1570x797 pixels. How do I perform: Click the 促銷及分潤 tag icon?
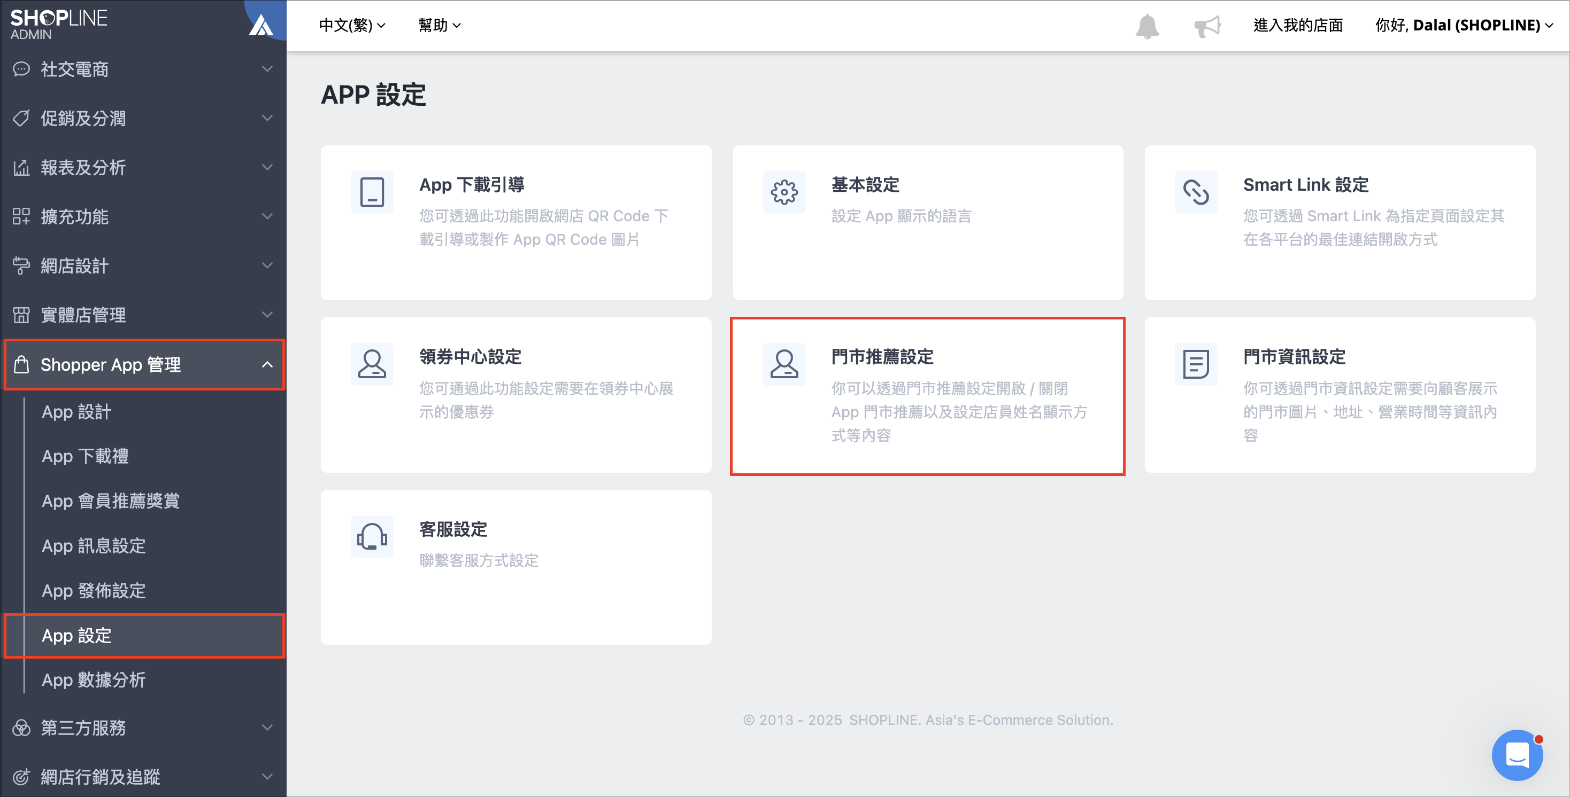(21, 118)
